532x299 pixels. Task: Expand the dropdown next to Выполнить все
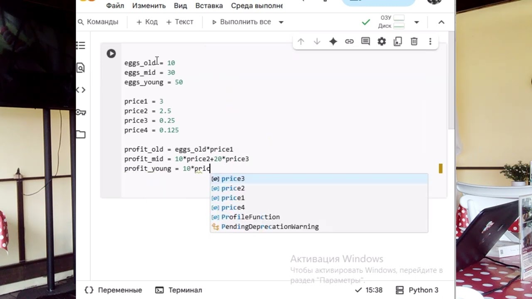[x=281, y=22]
